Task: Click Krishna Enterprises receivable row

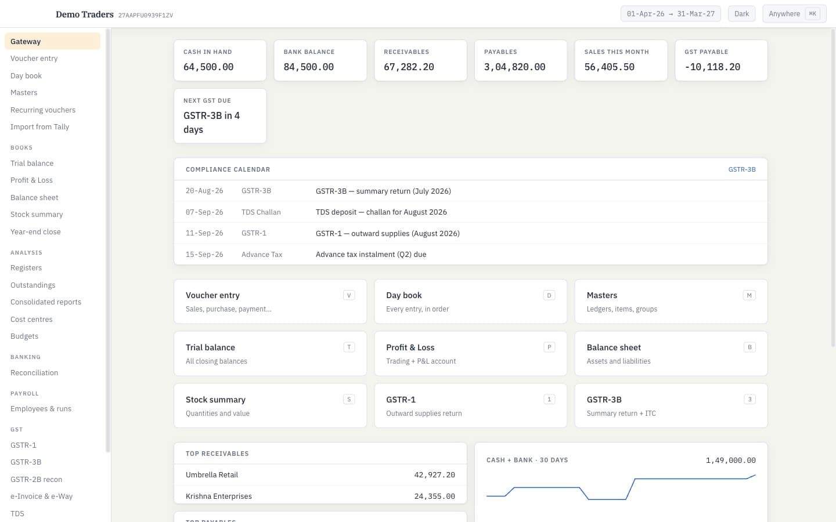Action: pos(320,496)
